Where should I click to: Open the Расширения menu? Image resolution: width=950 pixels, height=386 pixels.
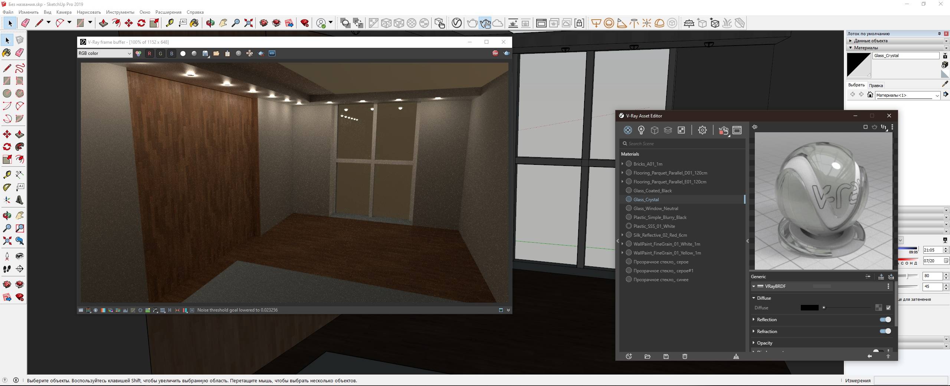click(x=168, y=12)
